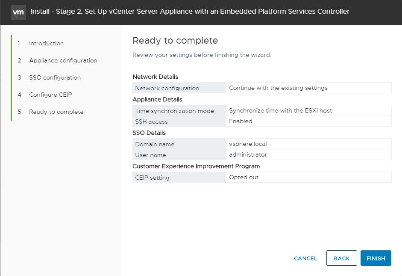402x276 pixels.
Task: Select the 'CEIP setting' label
Action: tap(152, 178)
